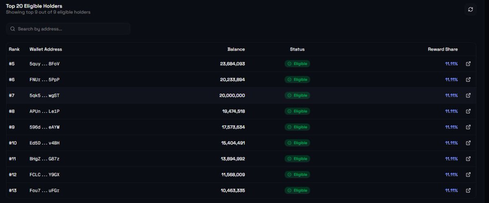Viewport: 489px width, 203px height.
Task: Select wallet address BHgZ...G87z
Action: pos(45,159)
